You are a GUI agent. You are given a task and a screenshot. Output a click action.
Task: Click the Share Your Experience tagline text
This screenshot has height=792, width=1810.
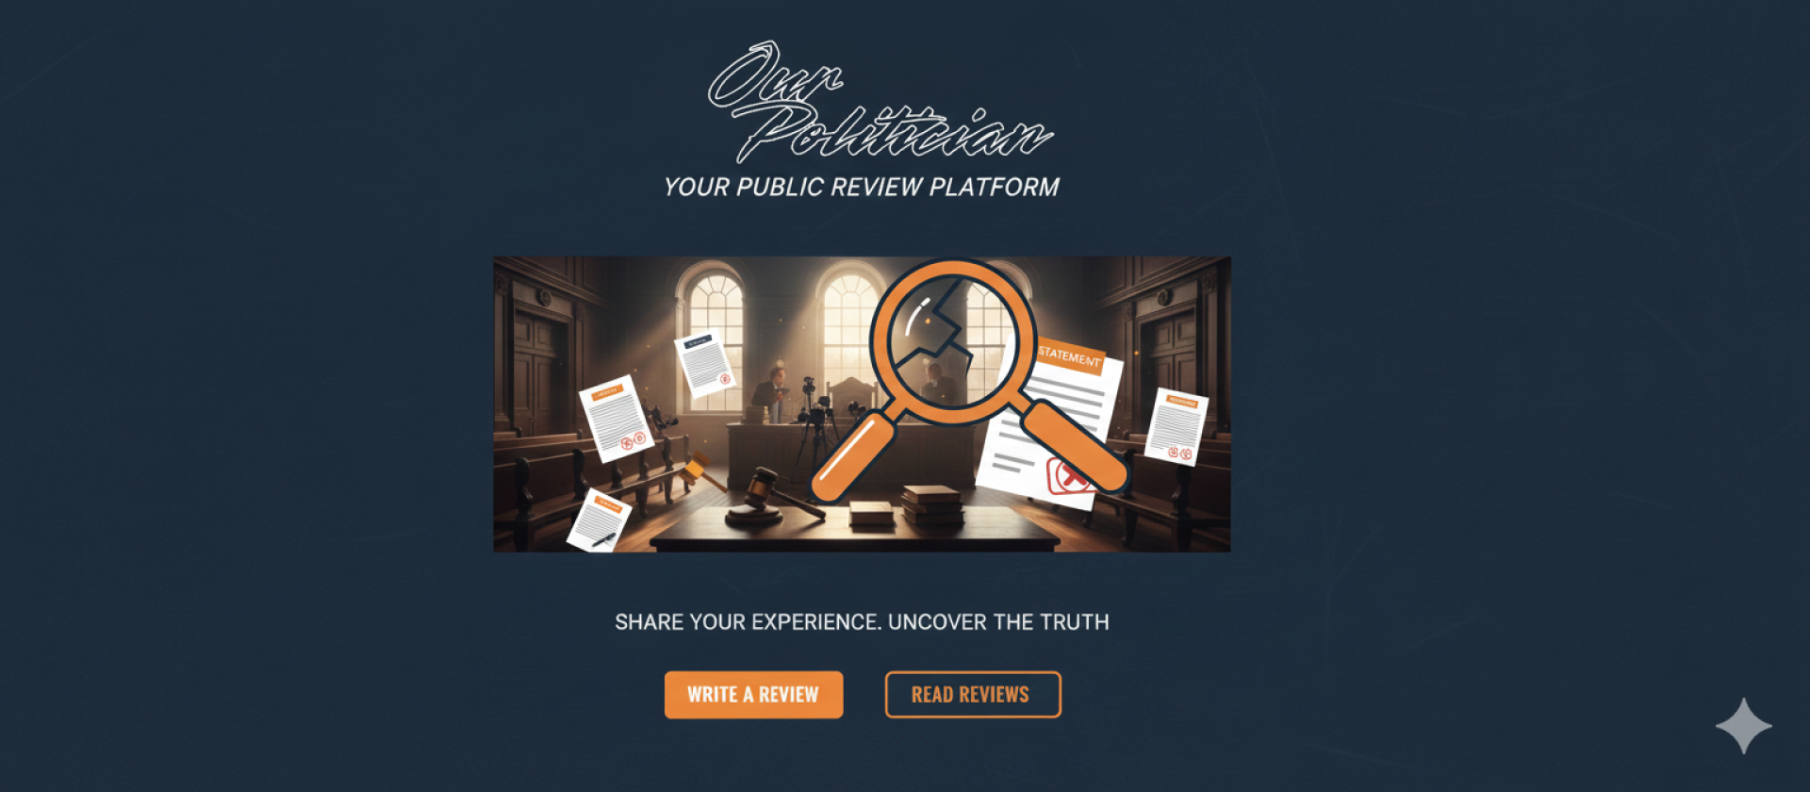862,622
